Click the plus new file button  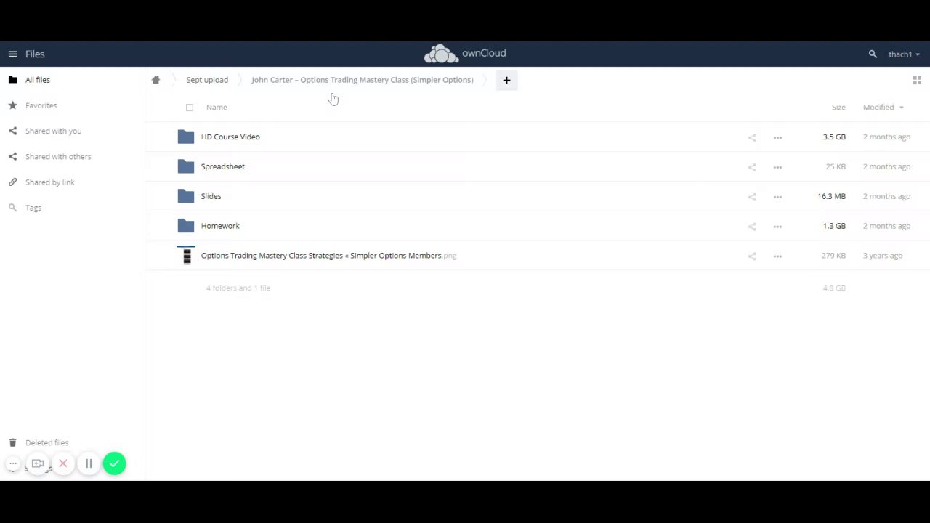pos(506,80)
